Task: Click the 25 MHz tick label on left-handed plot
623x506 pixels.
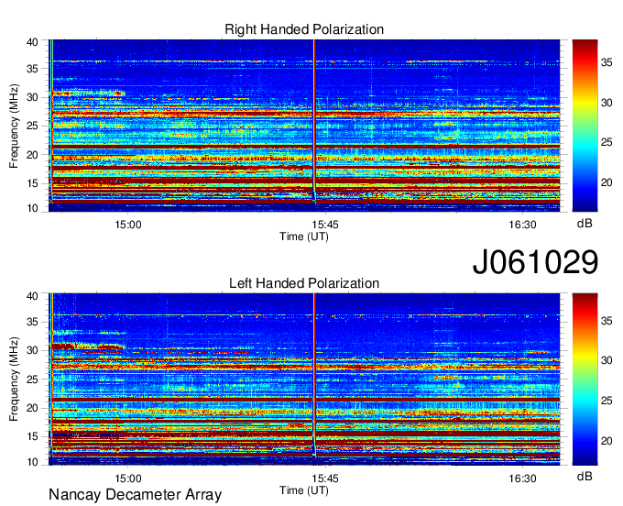Action: (x=32, y=379)
